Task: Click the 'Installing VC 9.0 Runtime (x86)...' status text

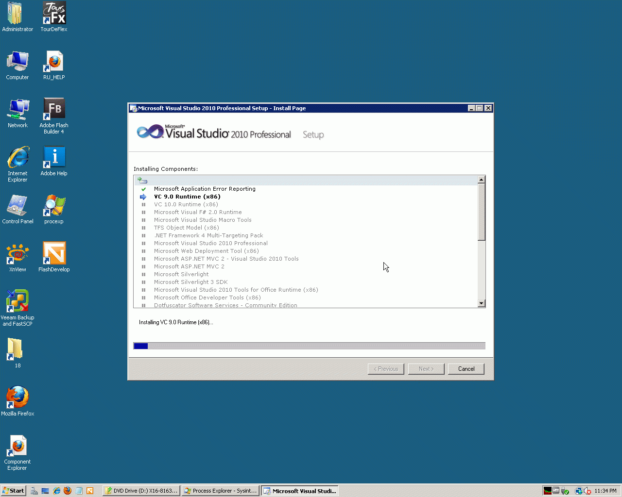Action: (x=176, y=322)
